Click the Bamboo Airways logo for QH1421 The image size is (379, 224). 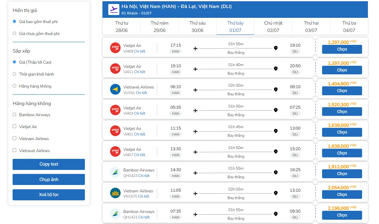(x=115, y=214)
